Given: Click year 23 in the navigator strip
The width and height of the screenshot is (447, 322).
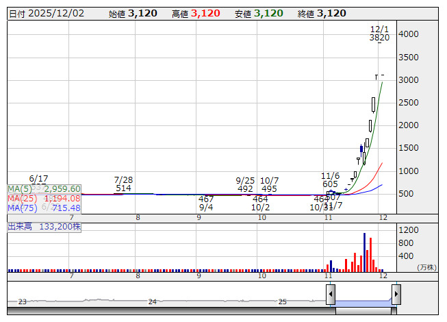Looking at the screenshot, I should pyautogui.click(x=22, y=301).
